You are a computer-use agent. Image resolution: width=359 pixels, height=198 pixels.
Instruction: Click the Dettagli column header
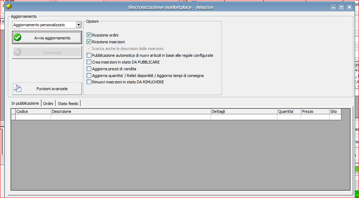coord(244,111)
